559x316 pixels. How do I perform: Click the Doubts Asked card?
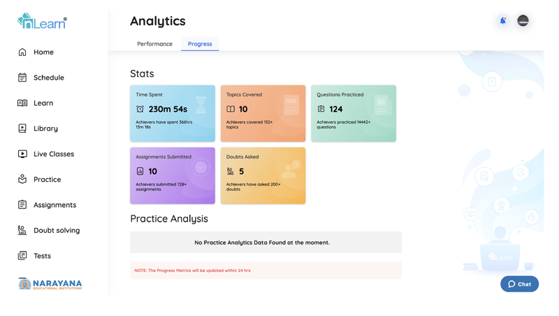click(x=263, y=175)
